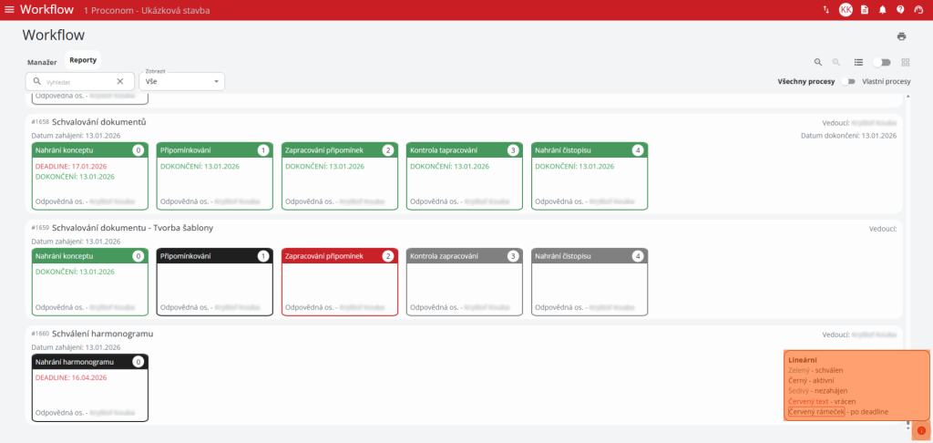Open the Nahrání harmonogramu step card
933x443 pixels.
[x=89, y=387]
